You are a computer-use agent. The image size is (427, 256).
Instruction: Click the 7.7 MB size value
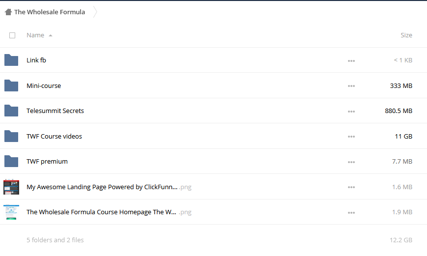click(402, 161)
